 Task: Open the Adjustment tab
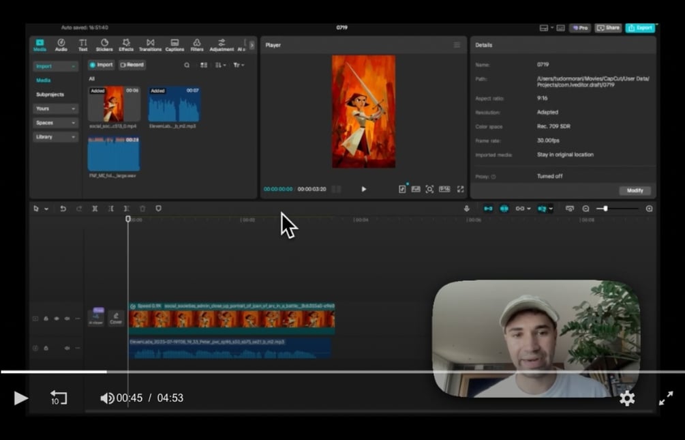[x=222, y=44]
